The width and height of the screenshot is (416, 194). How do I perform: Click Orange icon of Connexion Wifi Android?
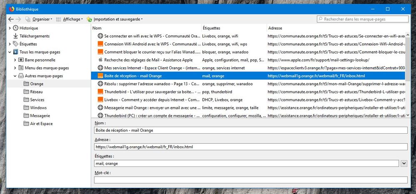[x=100, y=44]
